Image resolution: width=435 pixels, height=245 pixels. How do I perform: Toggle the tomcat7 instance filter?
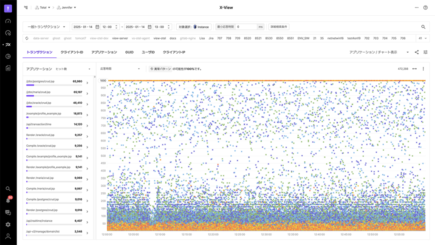coord(81,38)
